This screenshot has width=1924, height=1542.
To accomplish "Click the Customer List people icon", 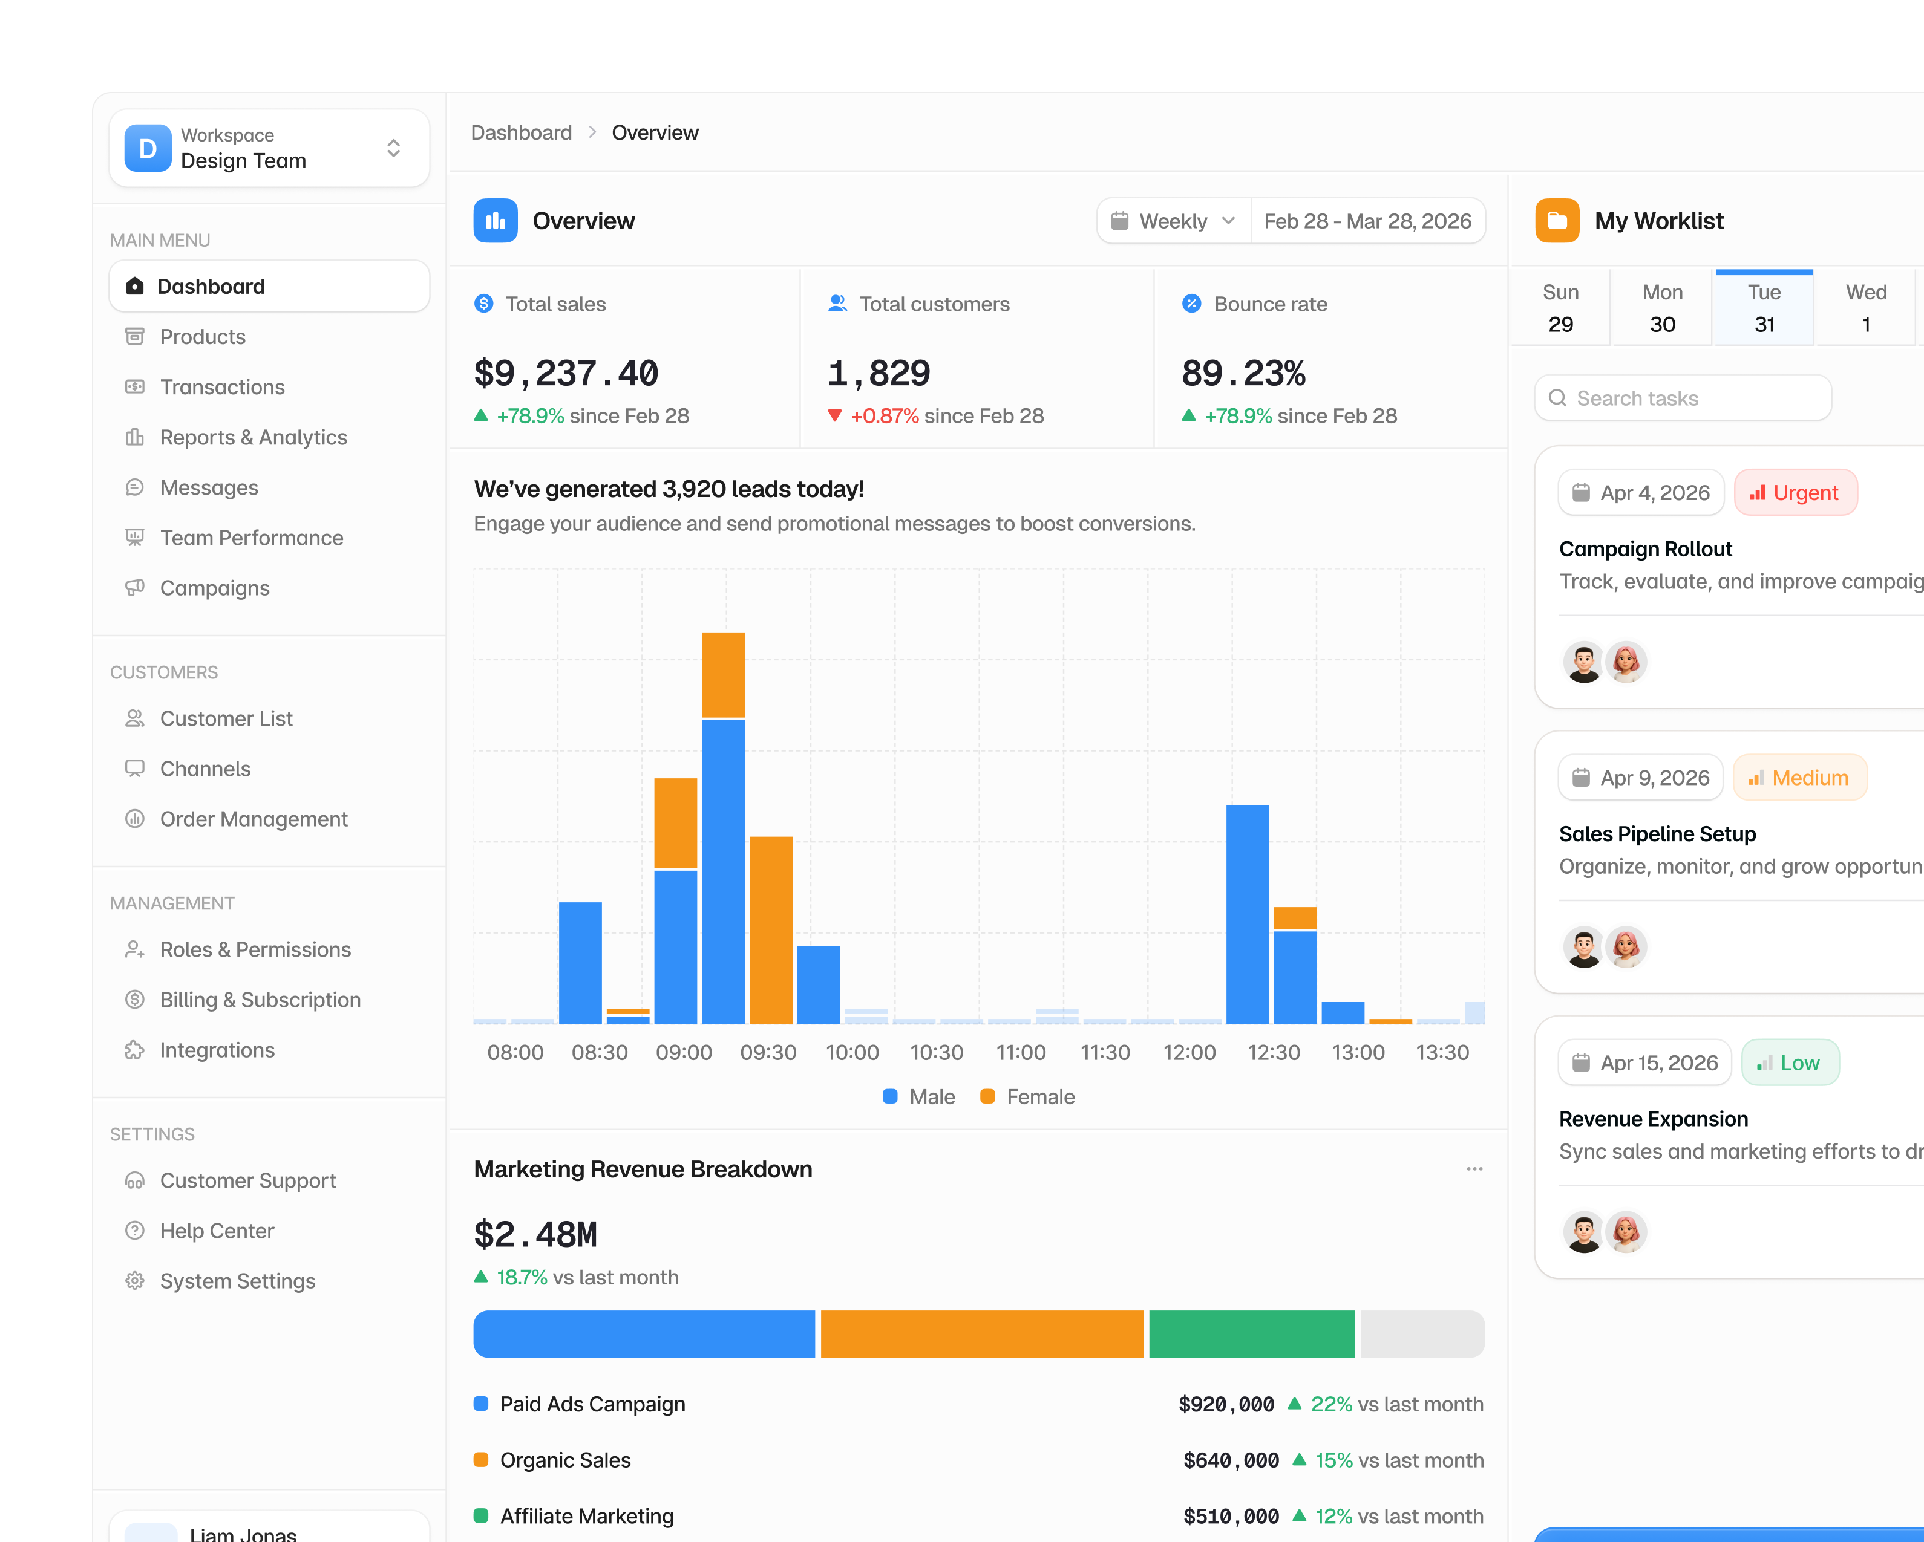I will pos(135,718).
